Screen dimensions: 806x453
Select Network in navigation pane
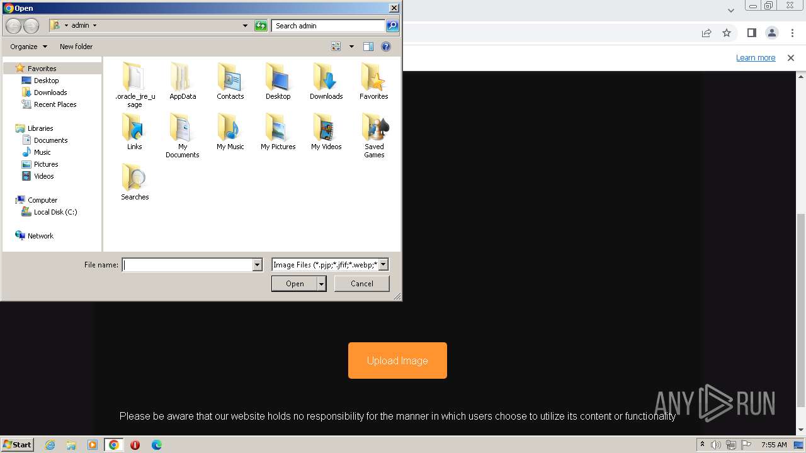coord(40,236)
